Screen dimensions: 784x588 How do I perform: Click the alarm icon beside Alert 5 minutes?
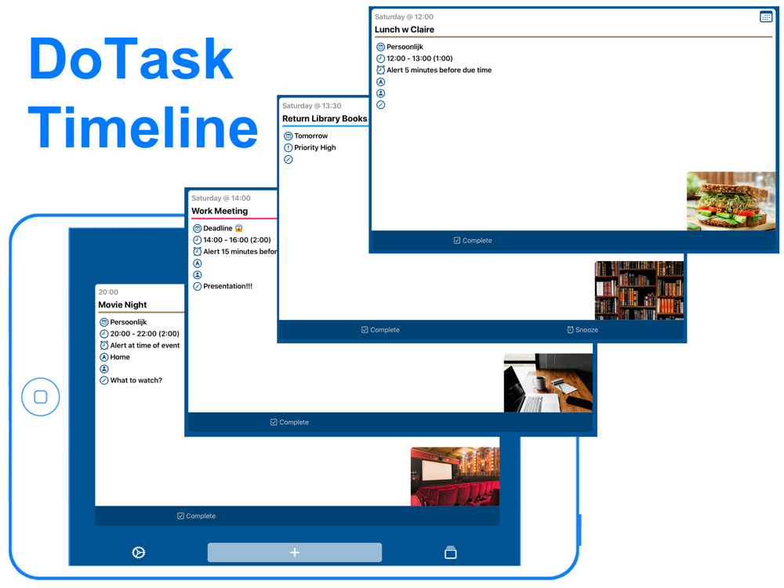tap(380, 70)
